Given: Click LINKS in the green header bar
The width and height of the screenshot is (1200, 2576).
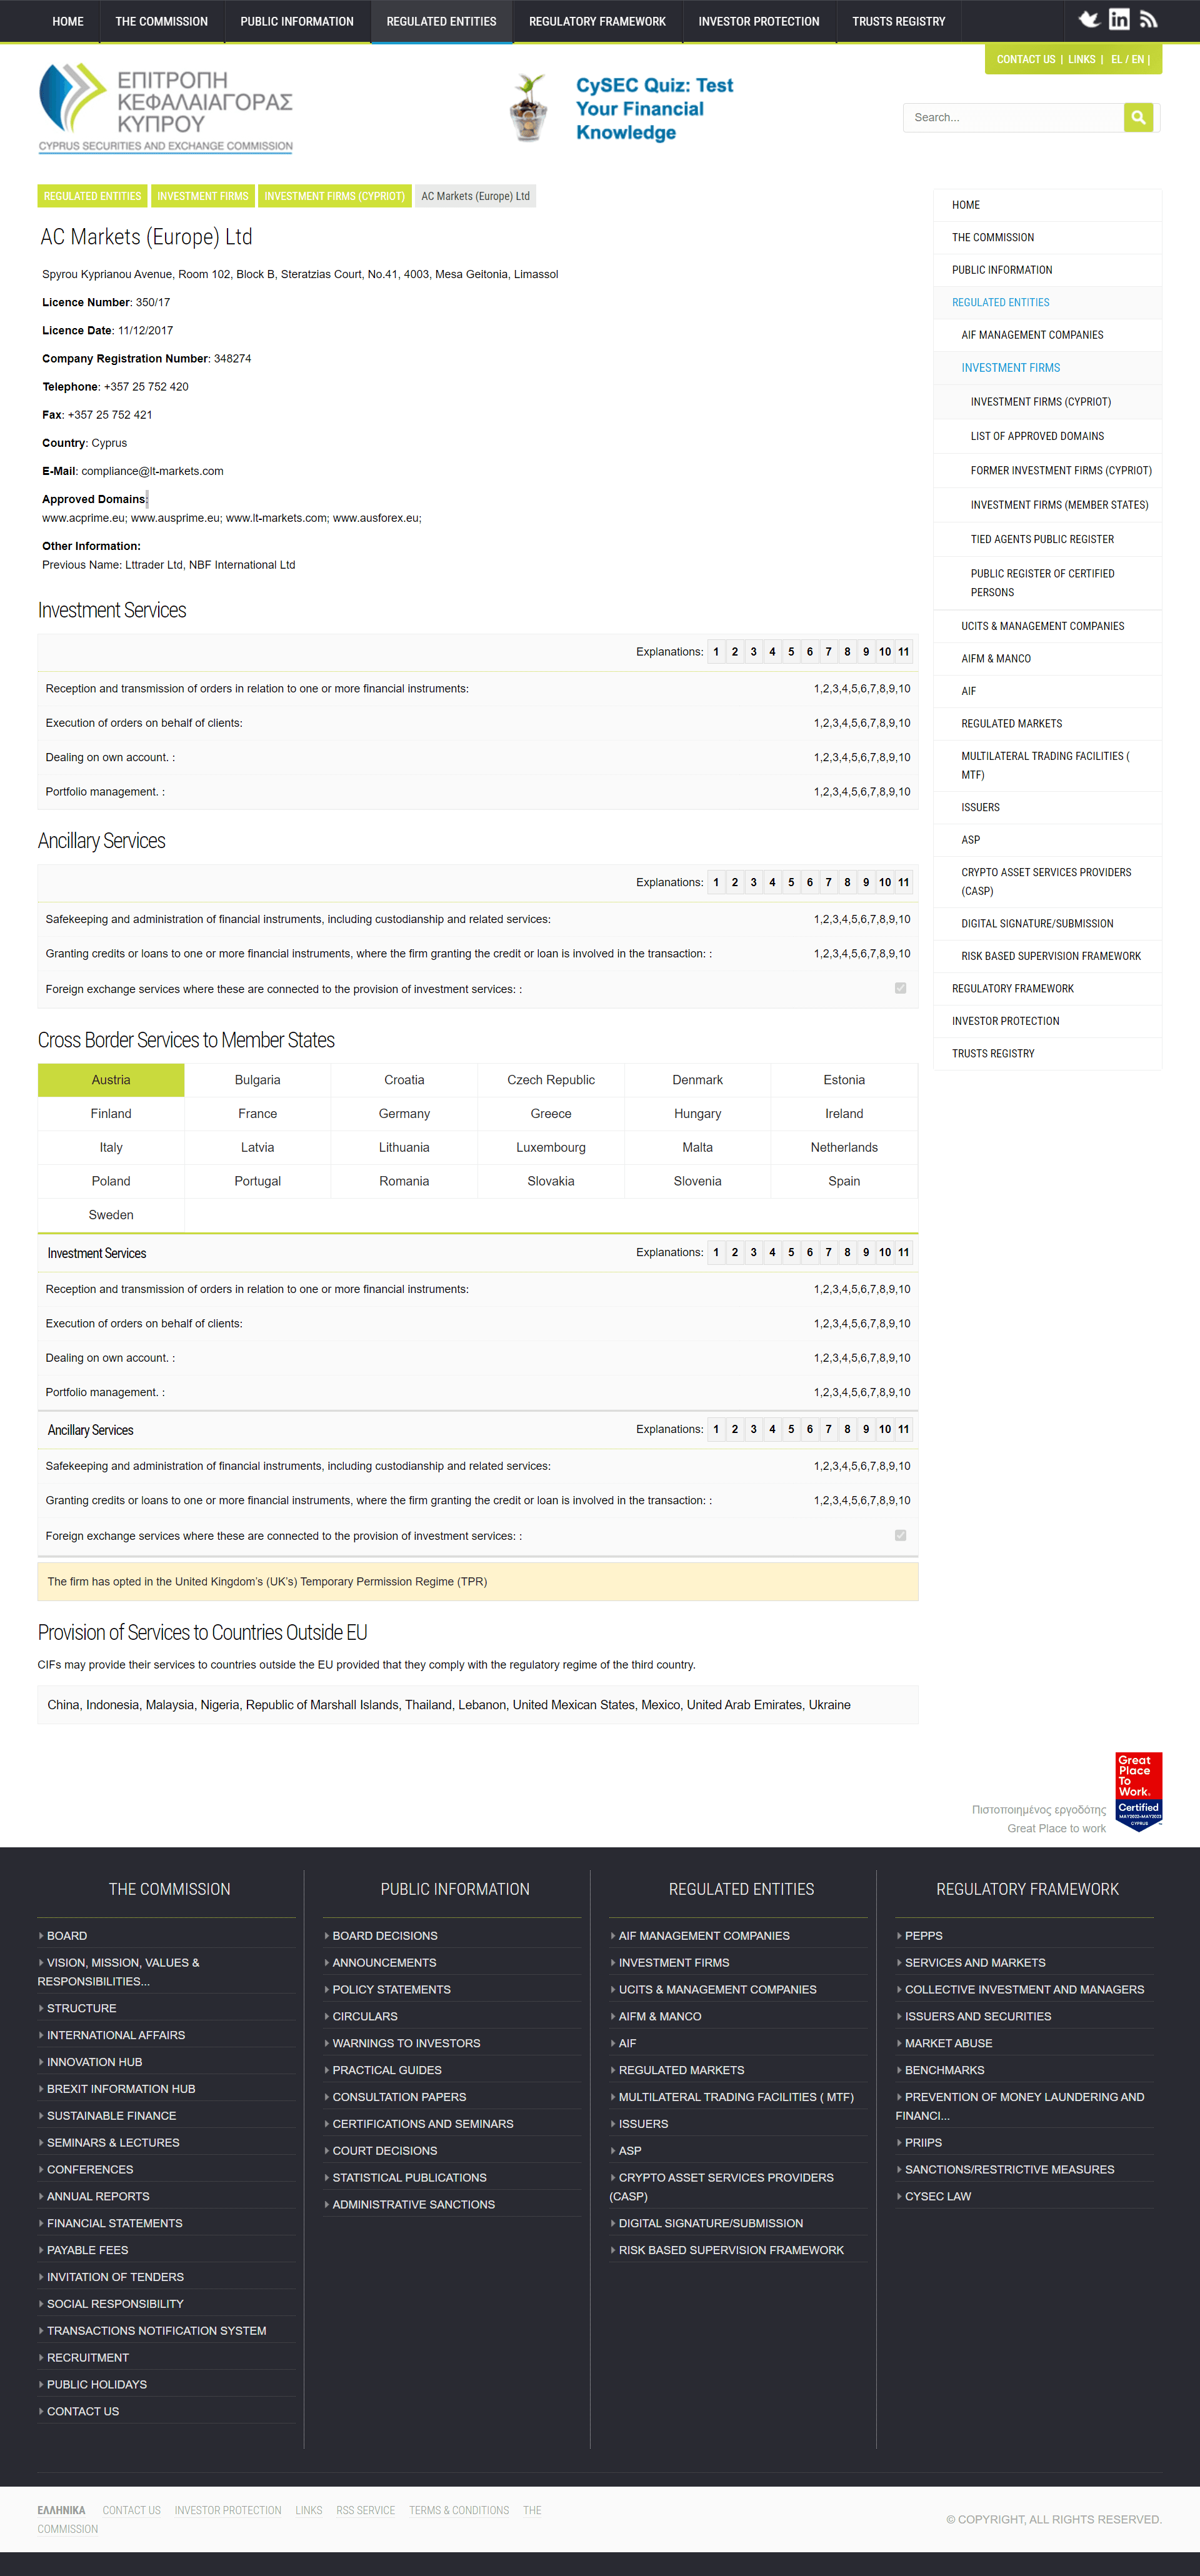Looking at the screenshot, I should [1082, 59].
